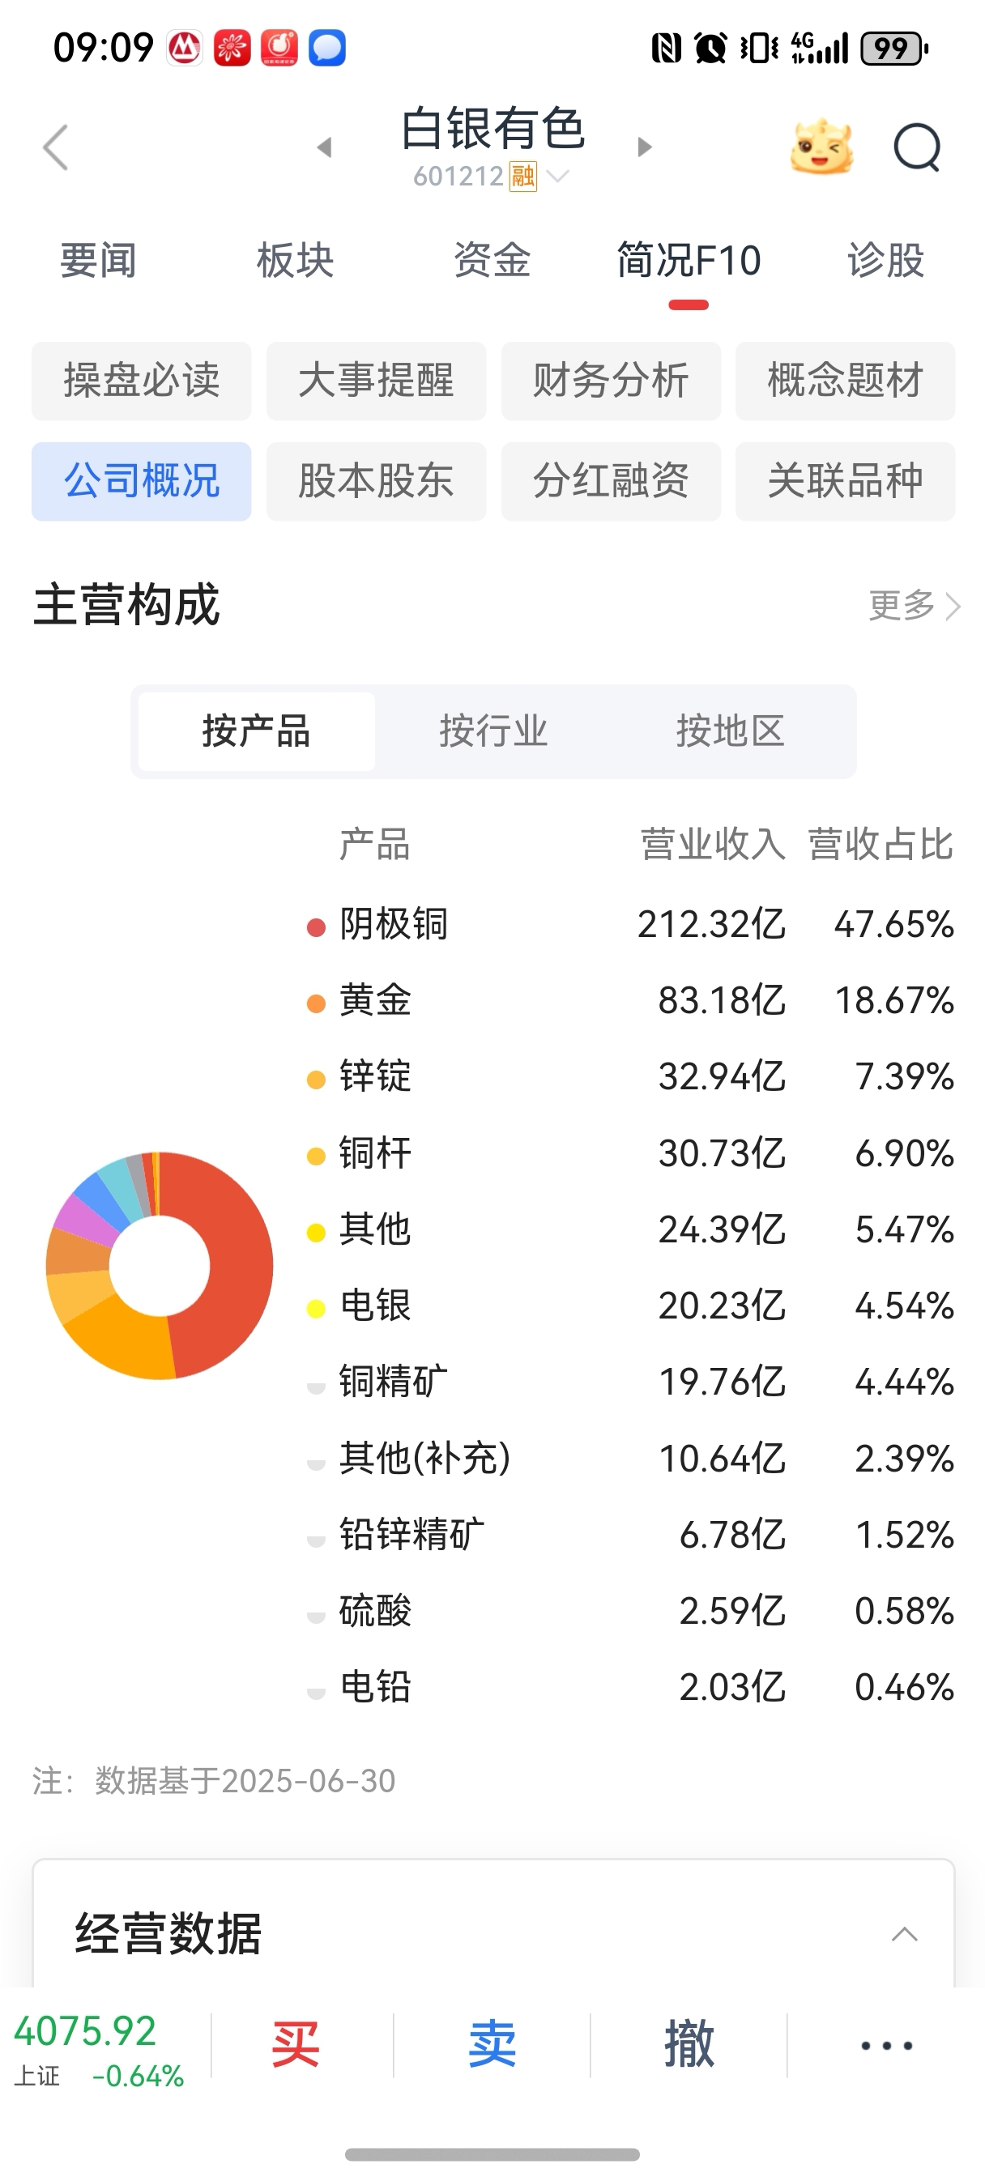Expand stock code dropdown chevron

[558, 177]
